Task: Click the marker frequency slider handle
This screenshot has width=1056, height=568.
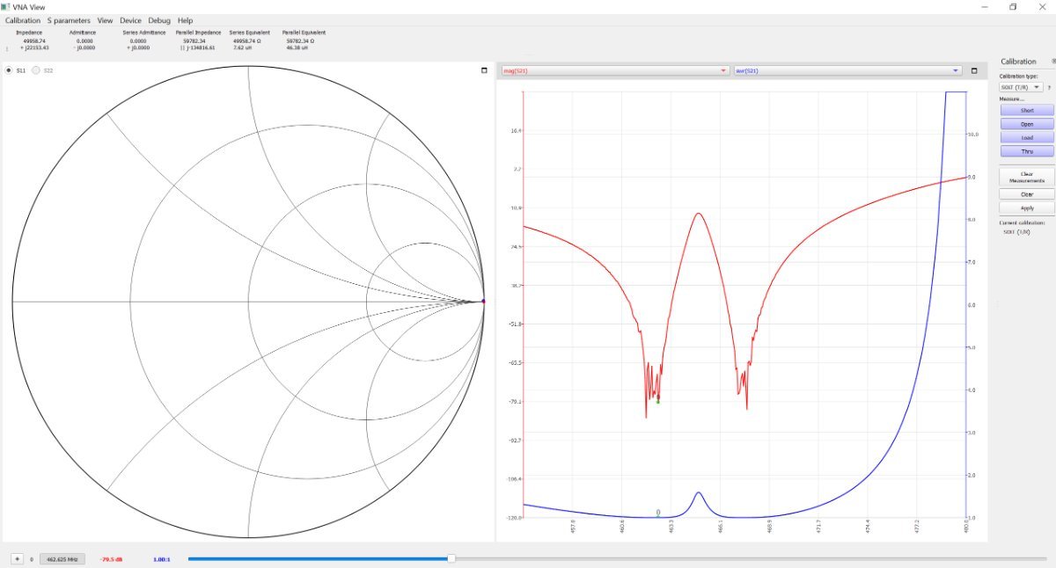Action: 451,558
